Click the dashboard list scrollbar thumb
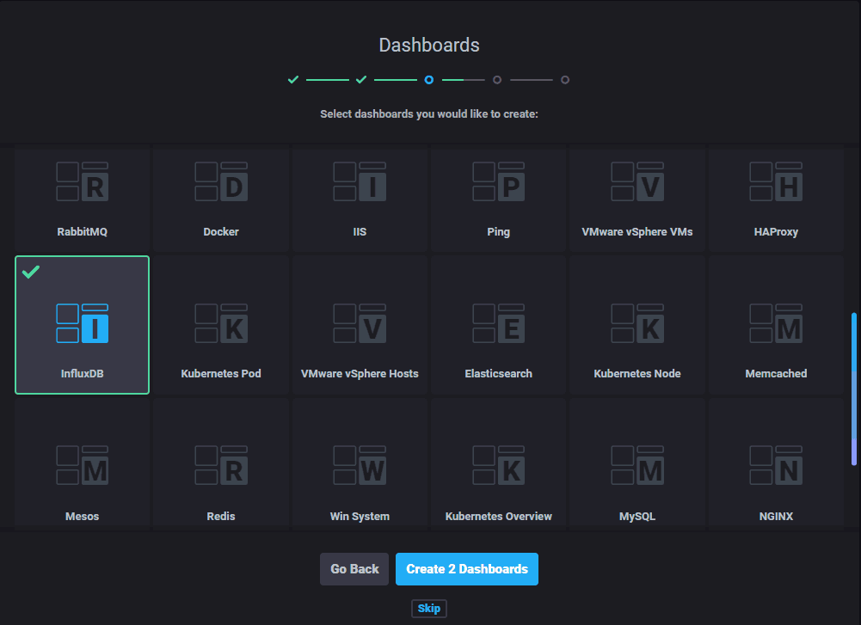861x625 pixels. (854, 389)
